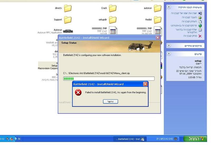The width and height of the screenshot is (211, 158).
Task: Select the Autorun MFC Application icon
Action: [68, 31]
